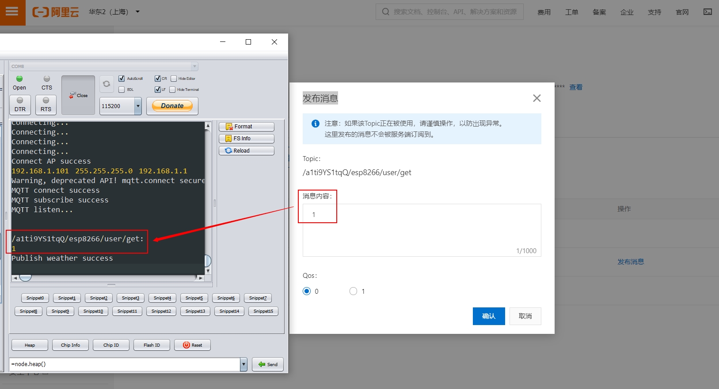Open the 支持 menu
The width and height of the screenshot is (719, 389).
654,12
